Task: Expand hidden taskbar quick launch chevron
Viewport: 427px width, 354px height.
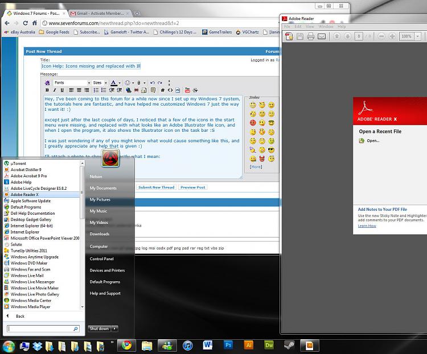Action: [112, 342]
